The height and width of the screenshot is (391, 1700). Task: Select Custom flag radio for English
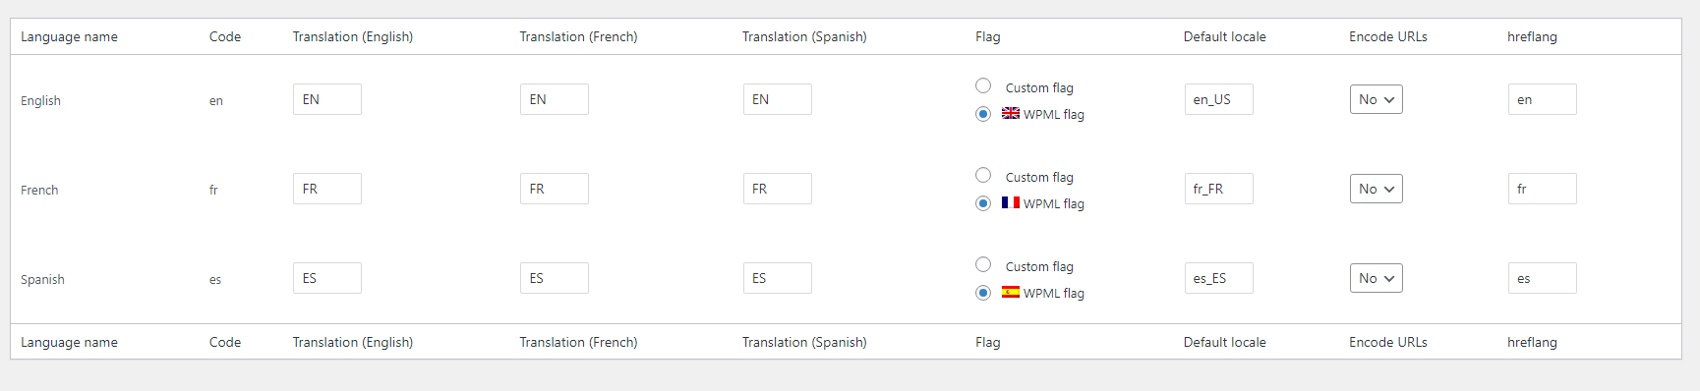[x=983, y=85]
